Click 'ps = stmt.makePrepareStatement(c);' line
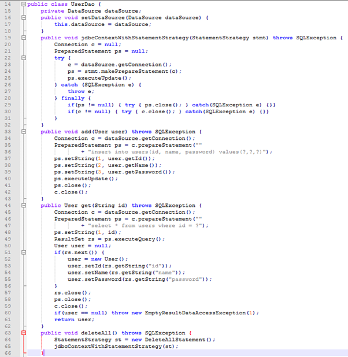The image size is (348, 357). [124, 71]
